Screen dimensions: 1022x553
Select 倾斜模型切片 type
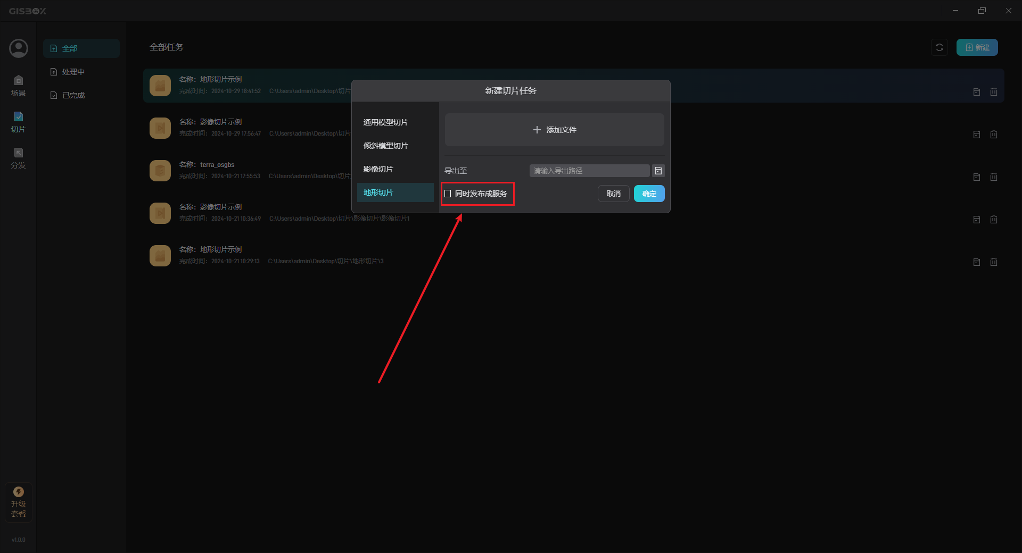point(395,146)
